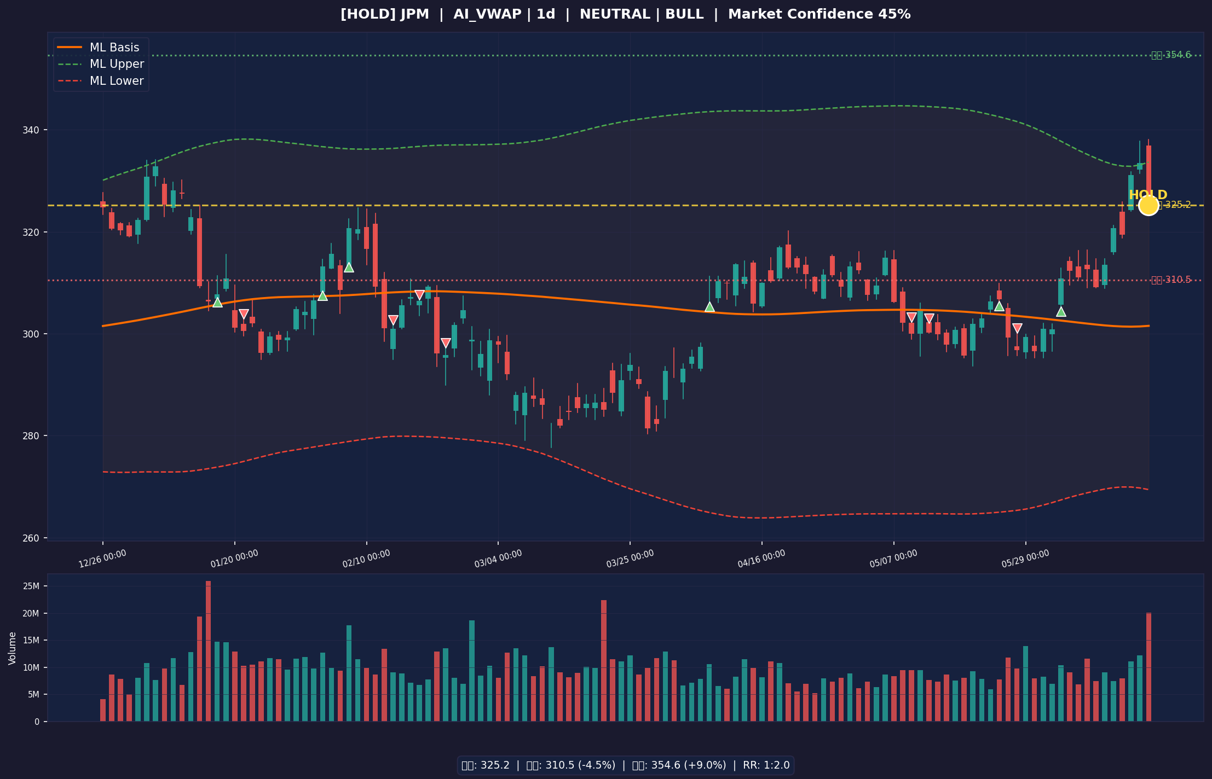The image size is (1212, 779).
Task: Click the earliest red sell triangle marker
Action: pyautogui.click(x=244, y=314)
